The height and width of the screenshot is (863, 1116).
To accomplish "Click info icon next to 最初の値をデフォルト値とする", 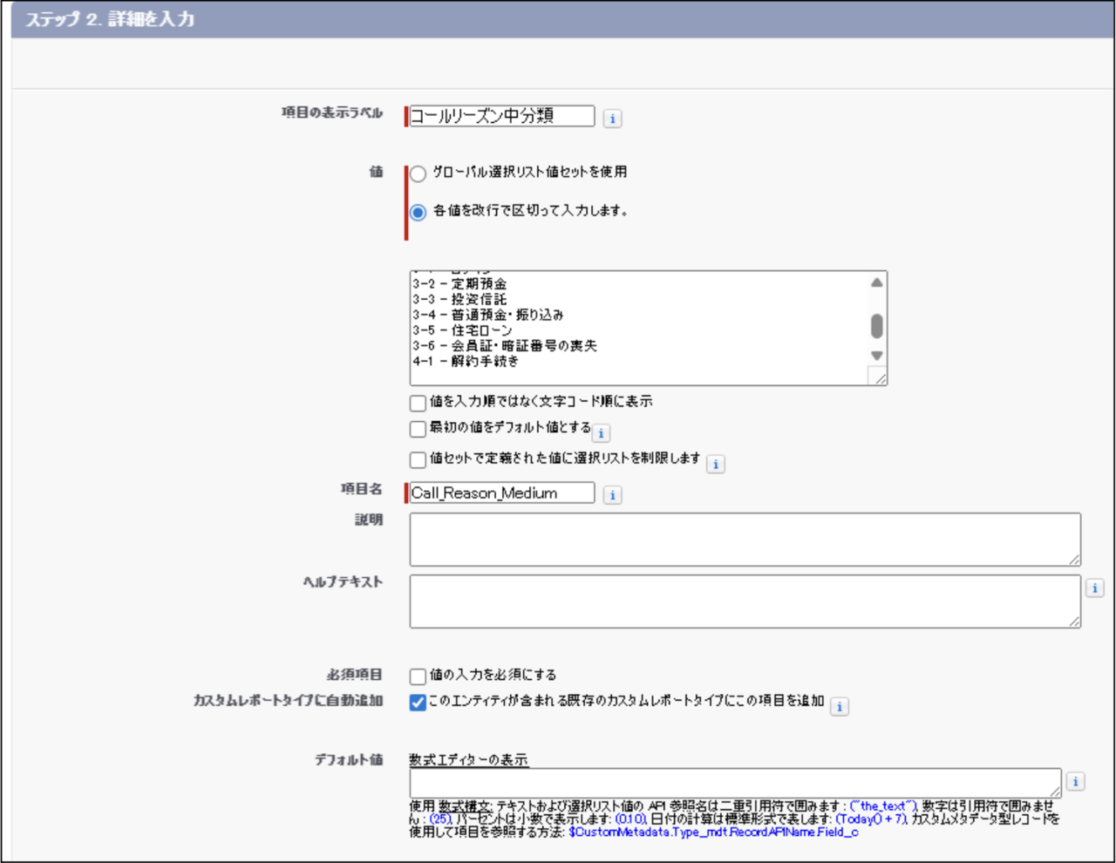I will click(601, 433).
